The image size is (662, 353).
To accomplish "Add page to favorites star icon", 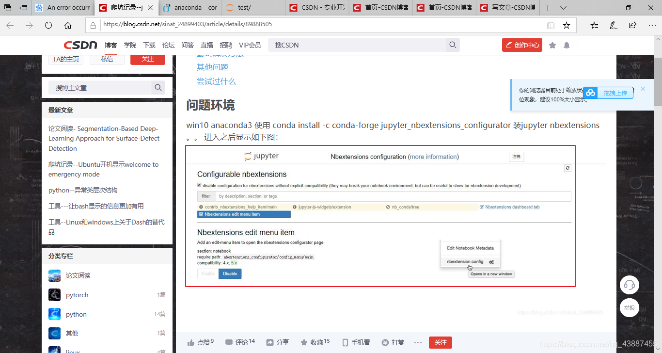I will coord(566,25).
